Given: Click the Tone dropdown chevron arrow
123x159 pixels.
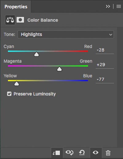Looking at the screenshot, I should pos(111,35).
